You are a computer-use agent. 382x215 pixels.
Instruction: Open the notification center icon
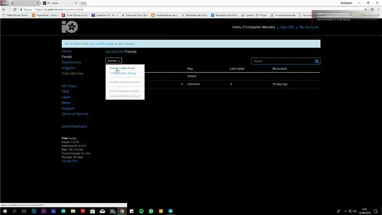tap(375, 211)
